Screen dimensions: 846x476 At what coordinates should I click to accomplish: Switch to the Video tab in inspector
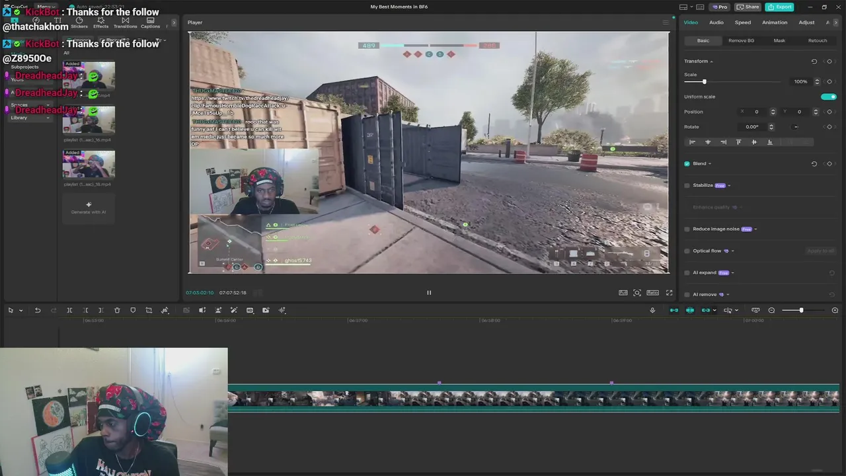(691, 22)
